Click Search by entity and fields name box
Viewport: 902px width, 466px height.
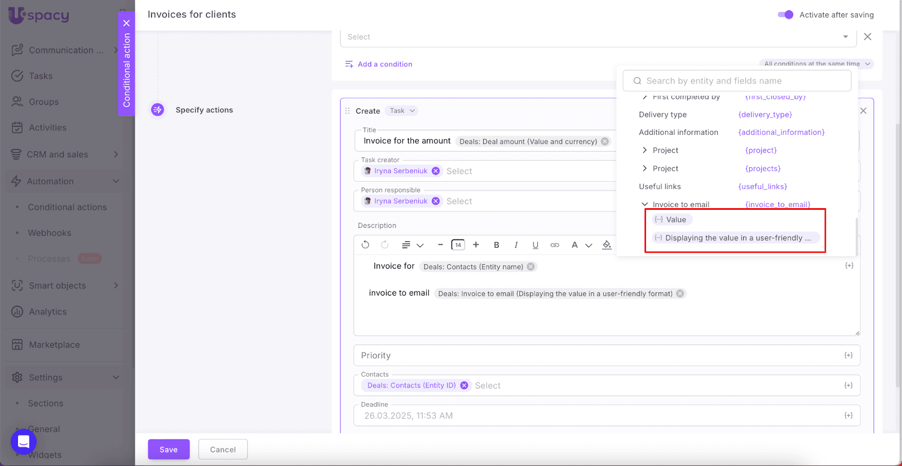tap(737, 81)
